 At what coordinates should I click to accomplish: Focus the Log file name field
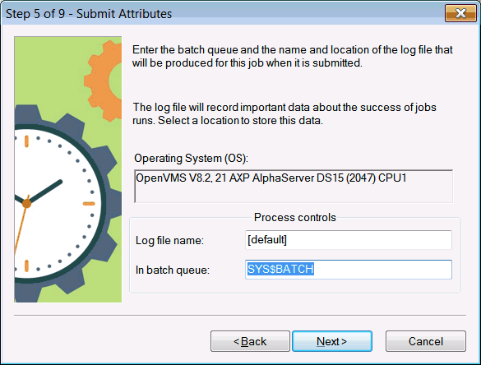(348, 240)
